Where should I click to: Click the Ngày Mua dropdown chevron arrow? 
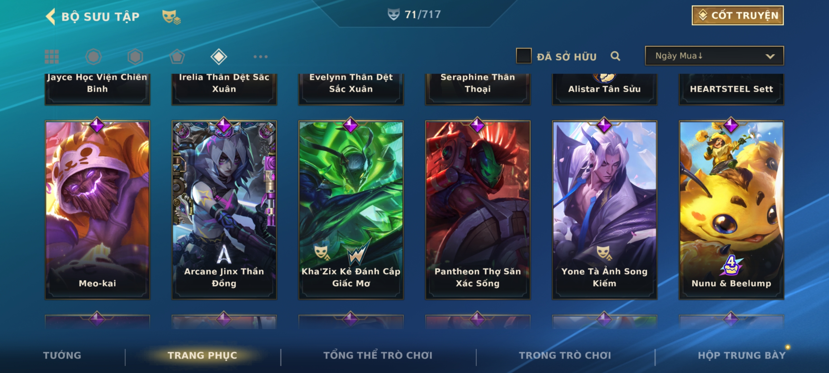[770, 56]
